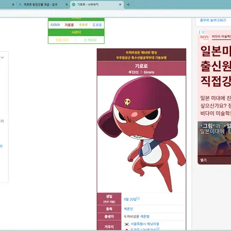Open footnote [1] next to birthday
This screenshot has width=231, height=231.
[x=138, y=198]
